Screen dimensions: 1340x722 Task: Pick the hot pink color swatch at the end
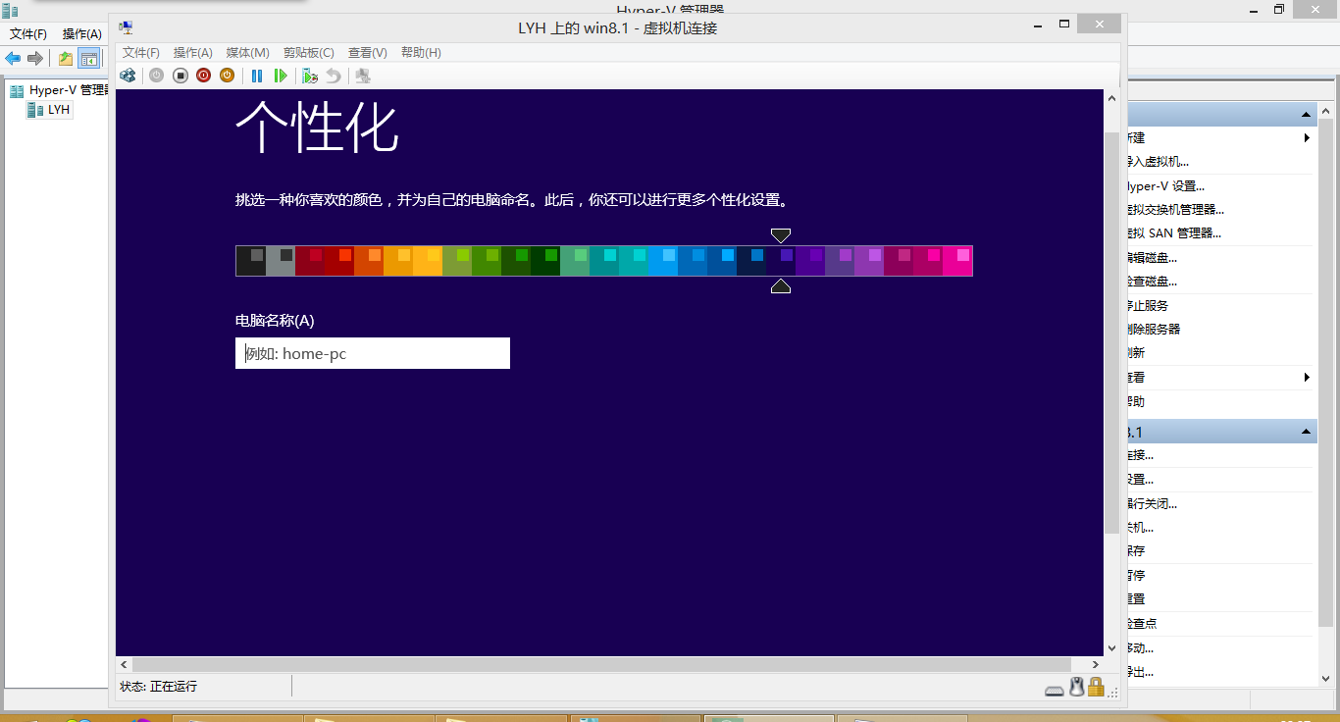click(x=957, y=261)
